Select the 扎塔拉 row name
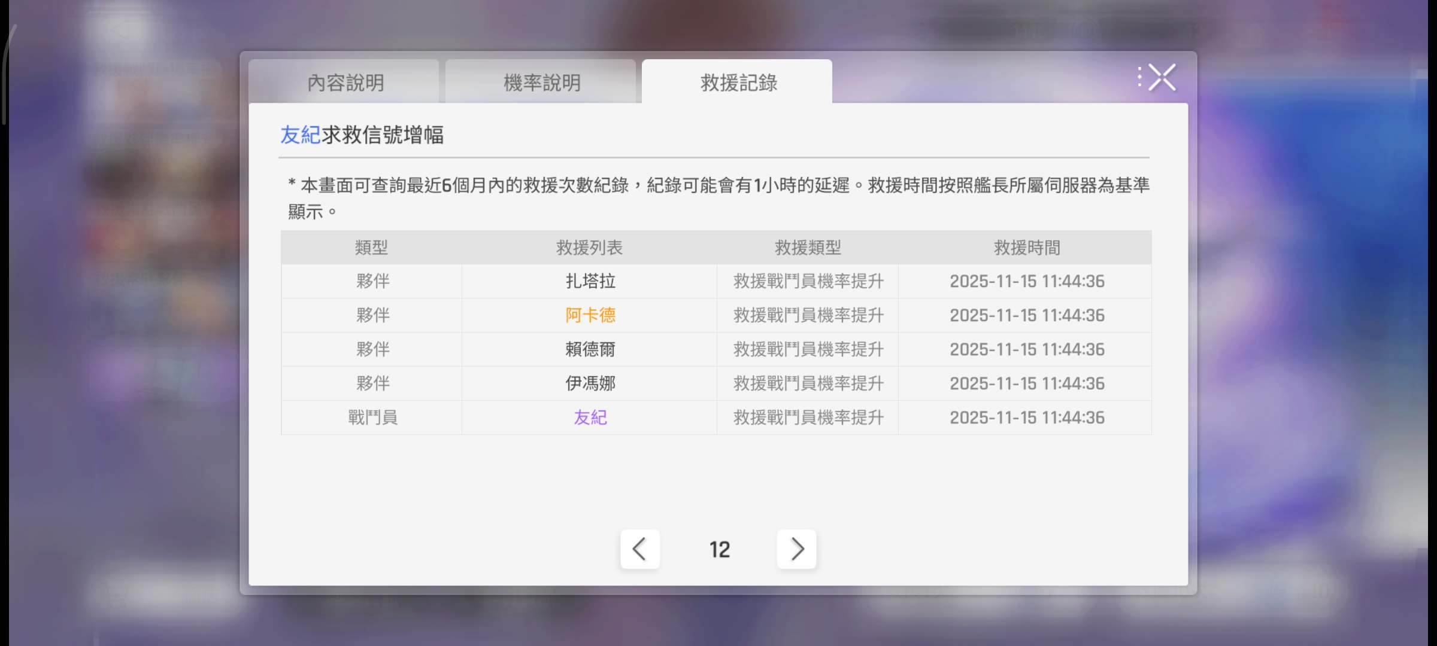The height and width of the screenshot is (646, 1437). tap(590, 281)
